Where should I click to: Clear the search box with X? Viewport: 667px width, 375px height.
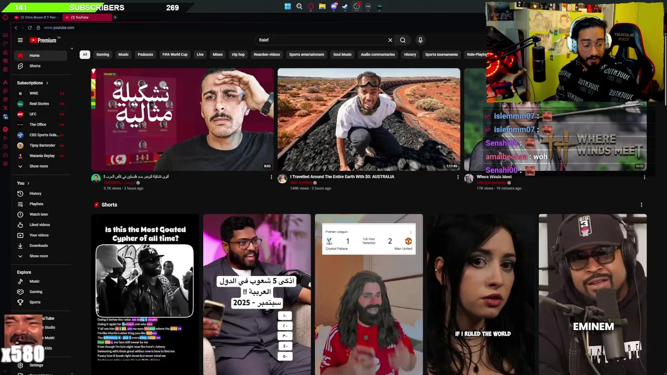tap(390, 40)
